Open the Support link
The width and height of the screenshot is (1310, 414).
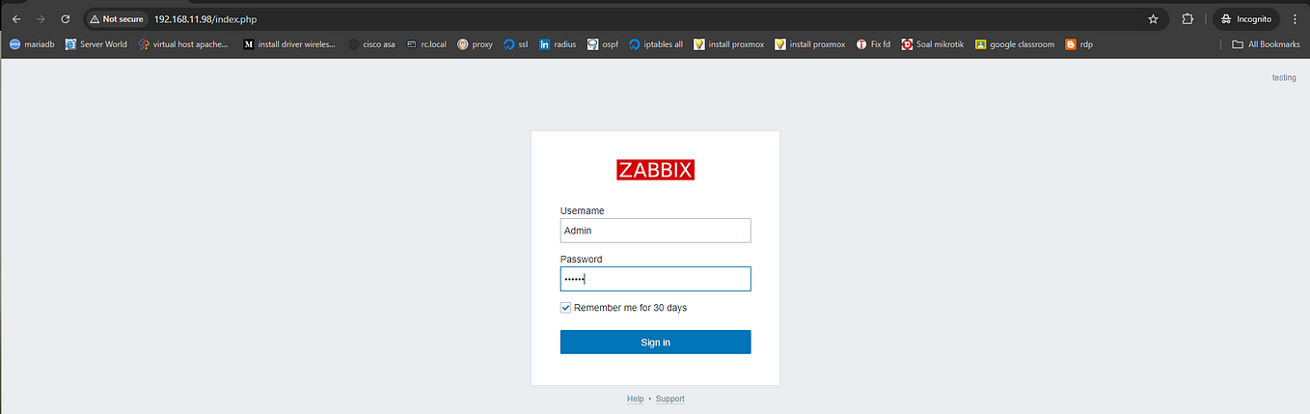click(x=669, y=399)
